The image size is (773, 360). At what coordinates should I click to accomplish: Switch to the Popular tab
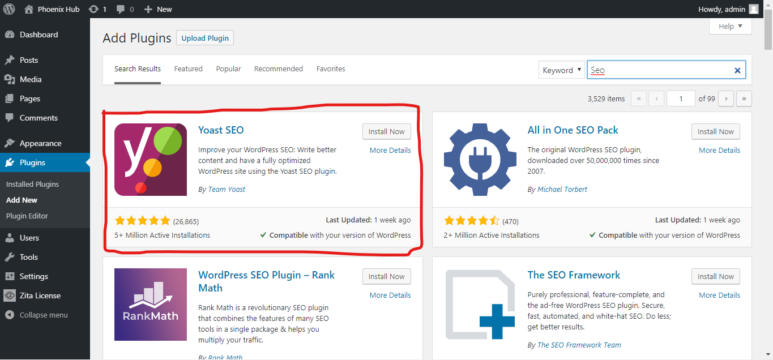click(x=228, y=69)
